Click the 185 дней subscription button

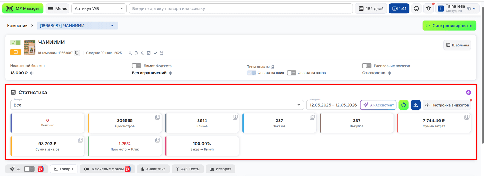371,8
